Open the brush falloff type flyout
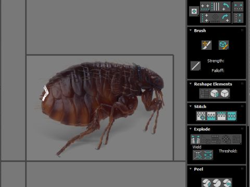 196,66
